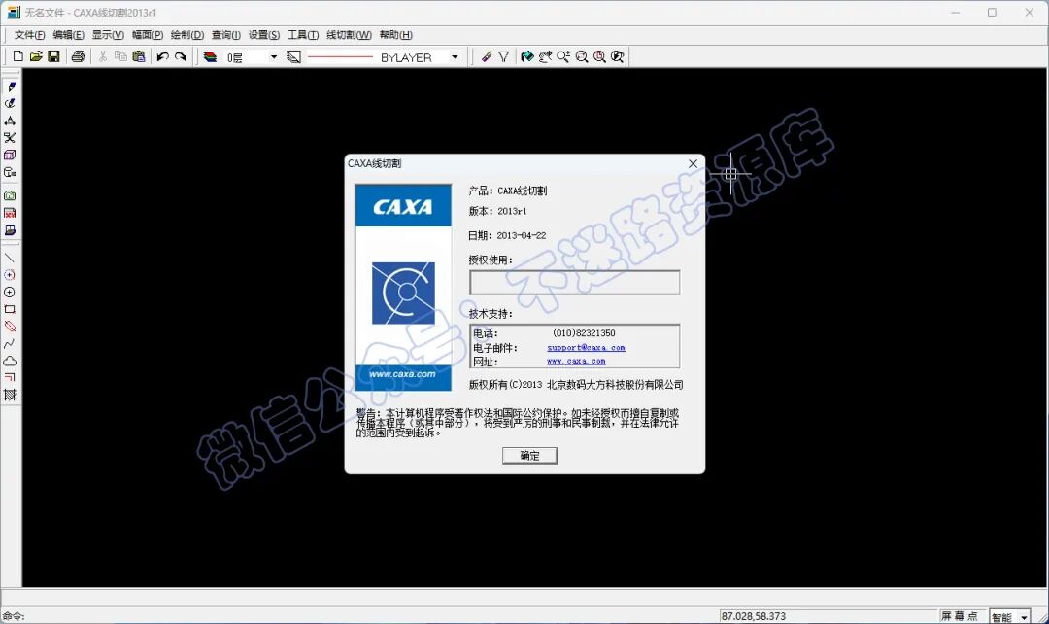Undo the last action with the left arrow icon

tap(162, 57)
